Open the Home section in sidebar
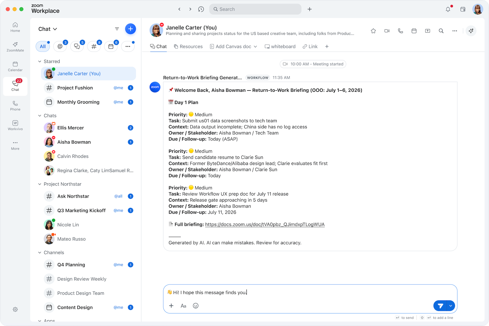This screenshot has height=326, width=489. click(15, 27)
